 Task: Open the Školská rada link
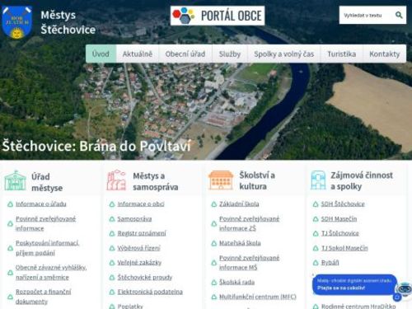[x=236, y=282]
